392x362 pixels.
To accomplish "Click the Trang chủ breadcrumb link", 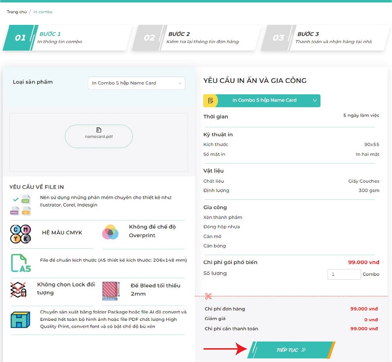I will coord(16,12).
